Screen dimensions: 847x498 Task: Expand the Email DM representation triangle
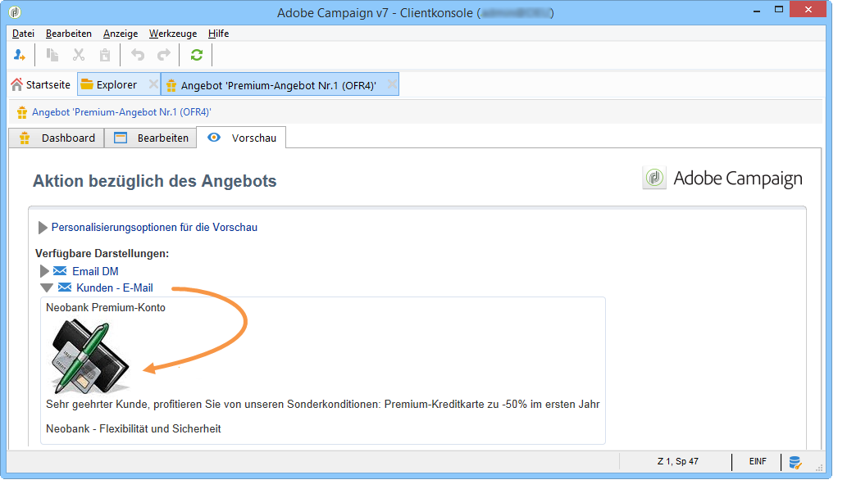tap(44, 271)
